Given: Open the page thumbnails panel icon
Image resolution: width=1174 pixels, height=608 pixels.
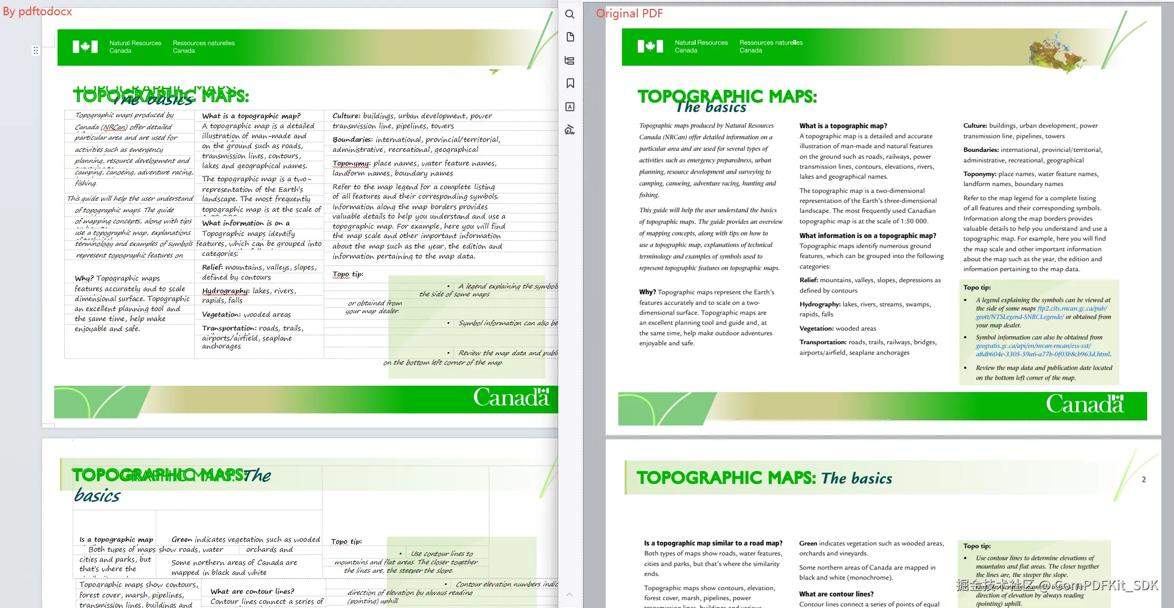Looking at the screenshot, I should [x=569, y=37].
